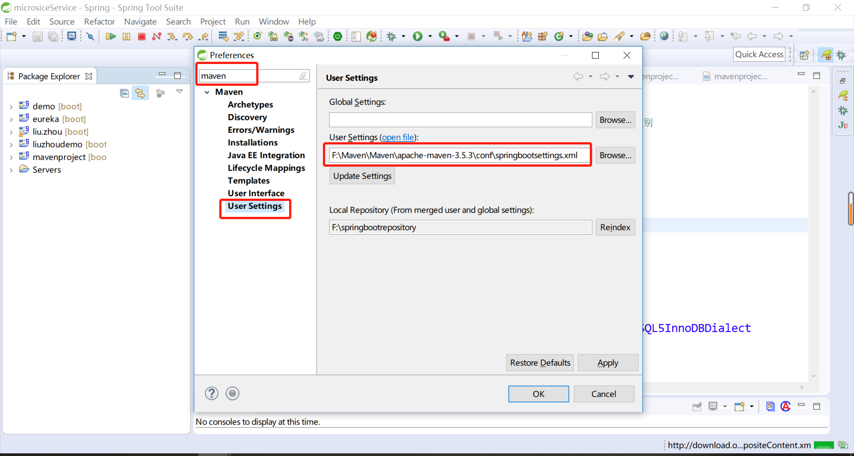854x456 pixels.
Task: Select User Interface in the Maven tree
Action: [x=256, y=193]
